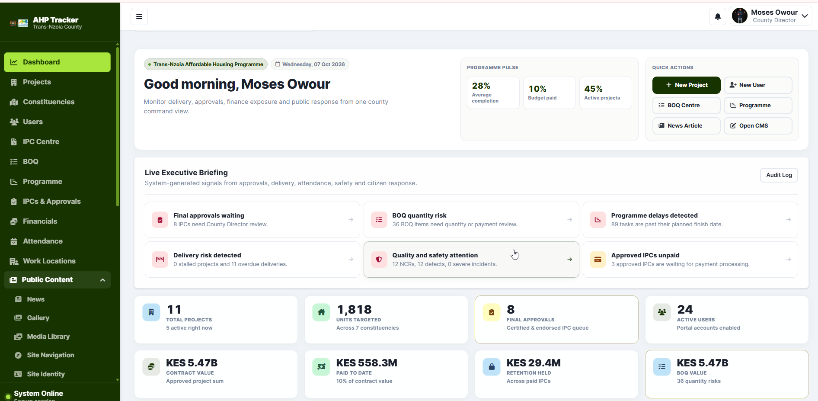
Task: Click the IPCs & Approvals clipboard icon
Action: click(14, 202)
